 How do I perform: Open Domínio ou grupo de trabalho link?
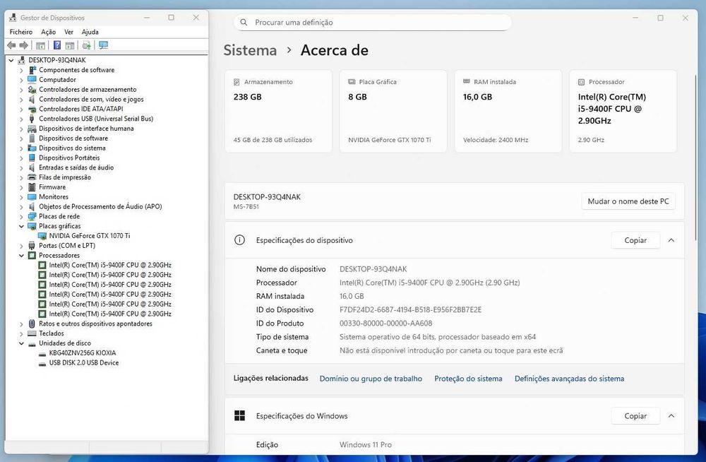click(371, 379)
